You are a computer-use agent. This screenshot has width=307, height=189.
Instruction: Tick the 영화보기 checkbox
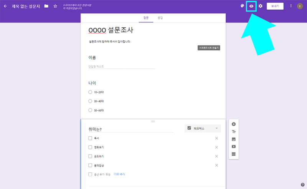click(x=90, y=147)
